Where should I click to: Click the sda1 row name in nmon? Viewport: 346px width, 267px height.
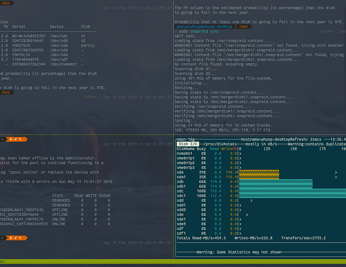click(x=181, y=177)
